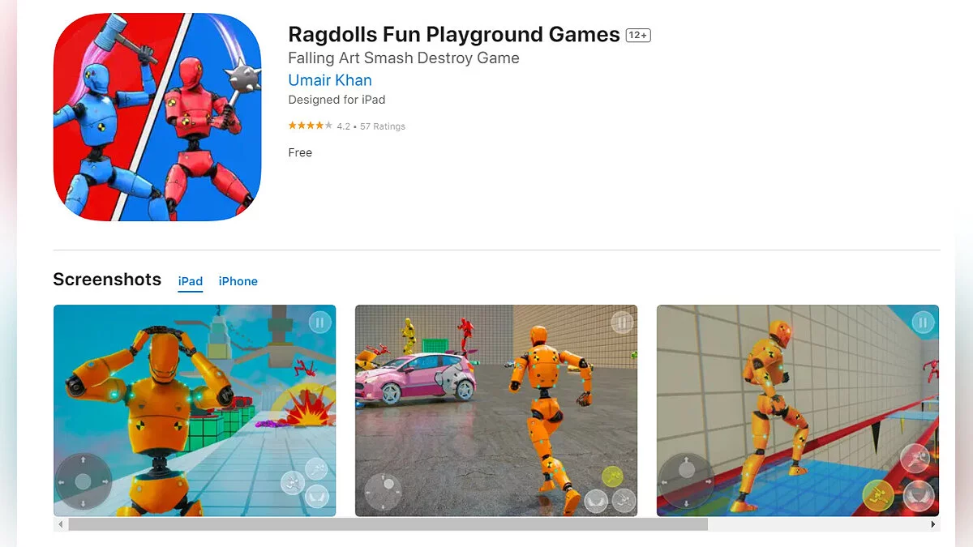Viewport: 973px width, 547px height.
Task: Tap pause icon in second screenshot
Action: [x=622, y=323]
